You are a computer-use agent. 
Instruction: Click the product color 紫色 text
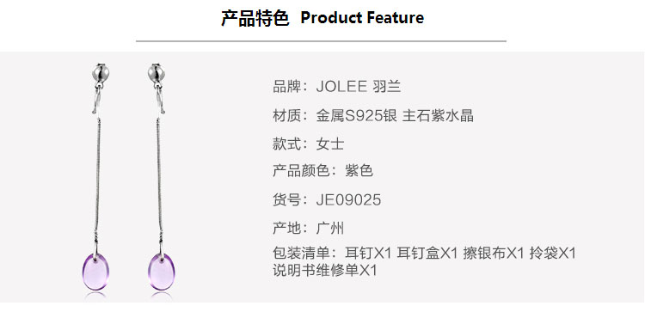(359, 170)
